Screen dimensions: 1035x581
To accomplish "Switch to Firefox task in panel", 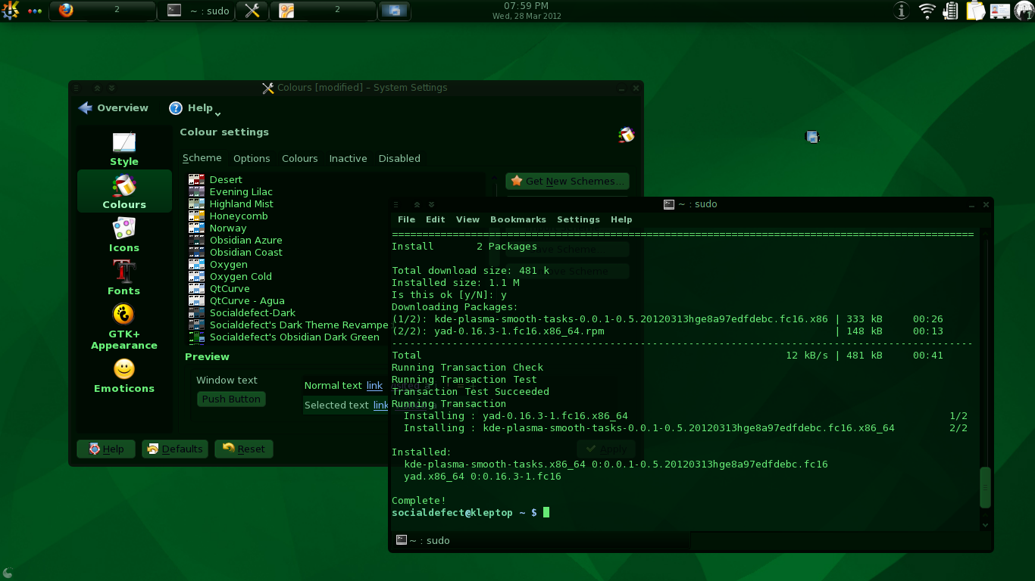I will pyautogui.click(x=102, y=11).
